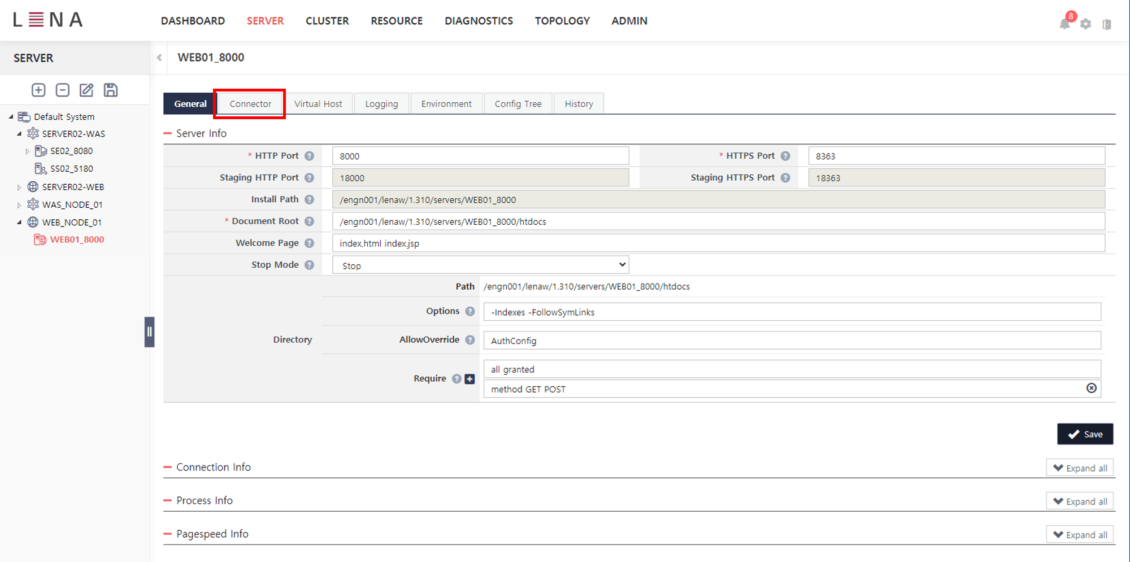Click the save disk icon in sidebar
1130x562 pixels.
coord(111,90)
